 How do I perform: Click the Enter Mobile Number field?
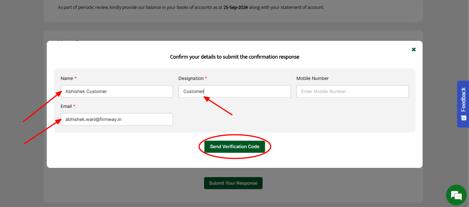(352, 91)
